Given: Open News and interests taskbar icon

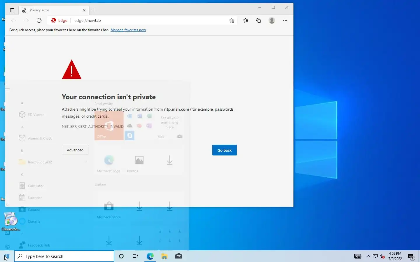Looking at the screenshot, I should point(358,256).
